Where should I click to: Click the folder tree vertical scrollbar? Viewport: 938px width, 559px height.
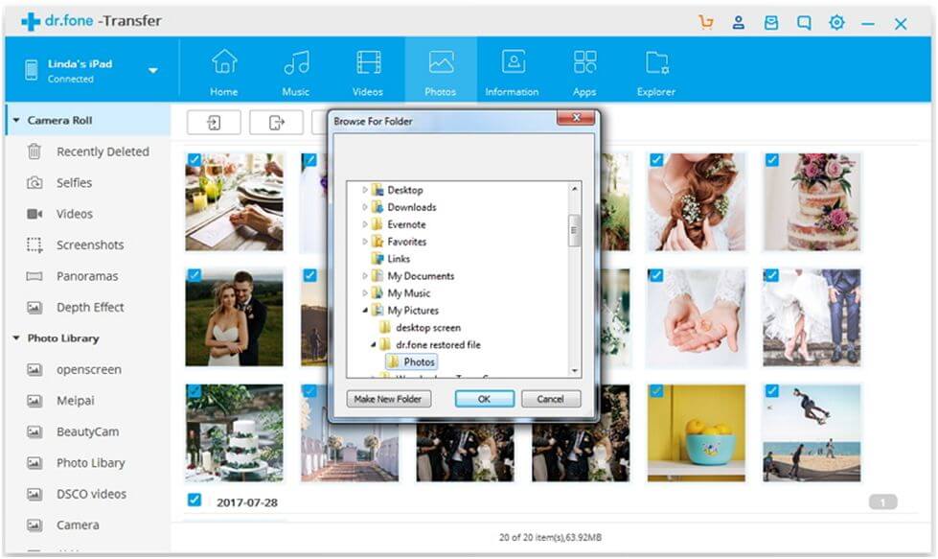574,231
